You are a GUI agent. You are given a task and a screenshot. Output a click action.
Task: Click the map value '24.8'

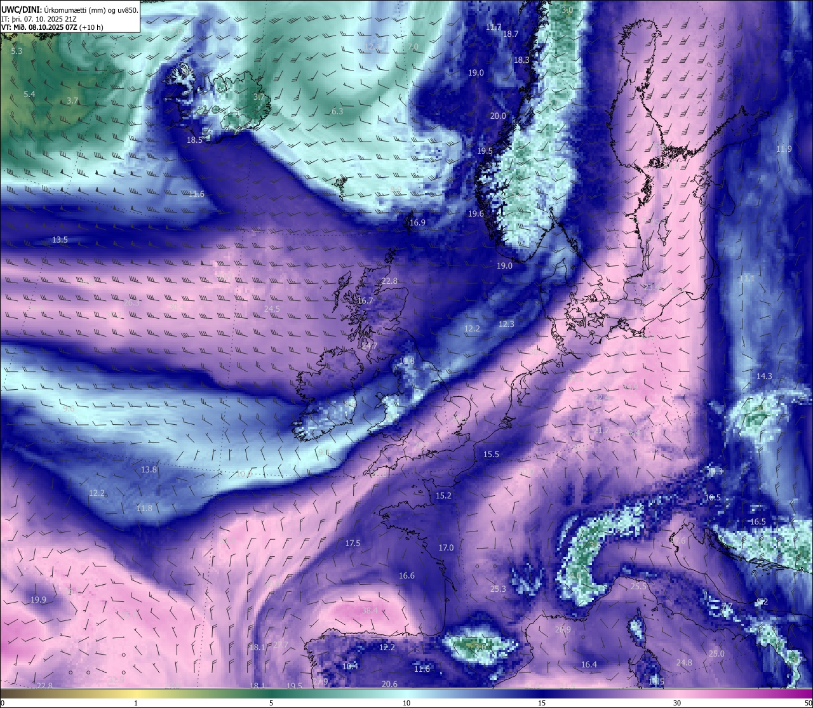[x=684, y=663]
